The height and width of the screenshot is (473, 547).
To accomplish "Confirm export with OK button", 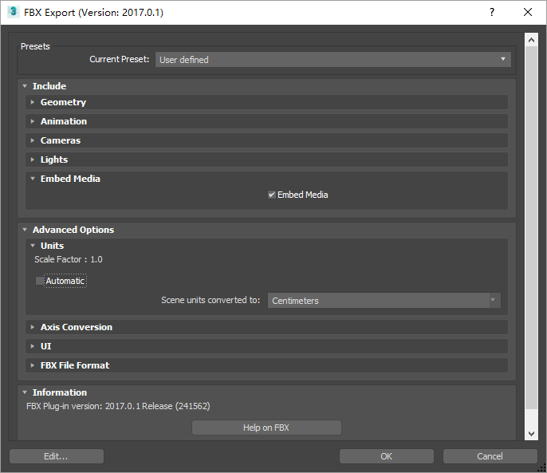I will [x=387, y=456].
